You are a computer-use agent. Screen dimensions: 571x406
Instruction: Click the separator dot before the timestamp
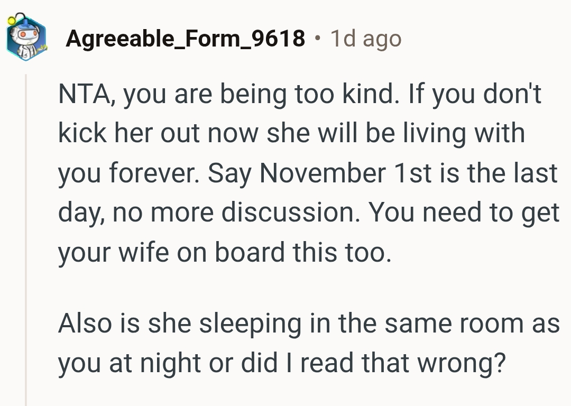[x=317, y=39]
